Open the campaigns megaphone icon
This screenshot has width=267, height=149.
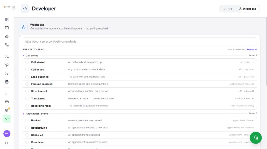tap(7, 65)
